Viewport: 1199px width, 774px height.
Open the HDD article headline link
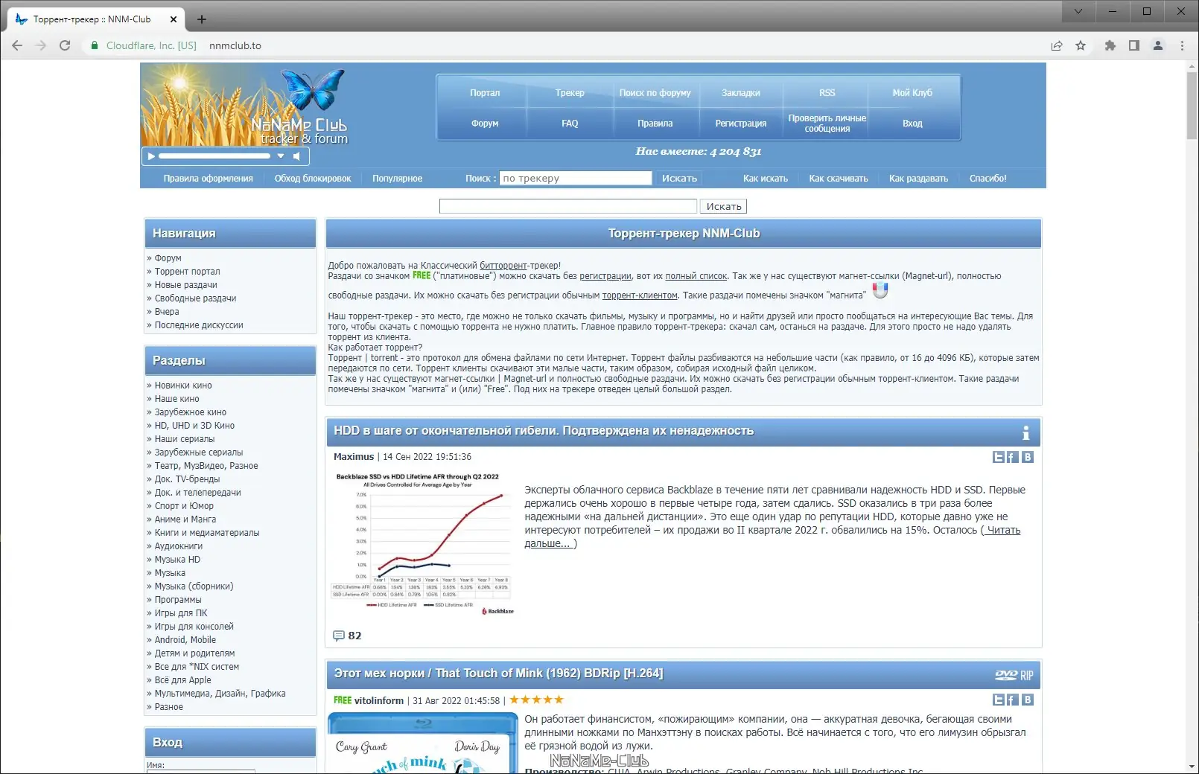544,431
